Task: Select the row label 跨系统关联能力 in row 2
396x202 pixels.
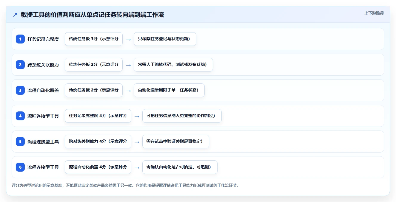Action: pos(43,65)
